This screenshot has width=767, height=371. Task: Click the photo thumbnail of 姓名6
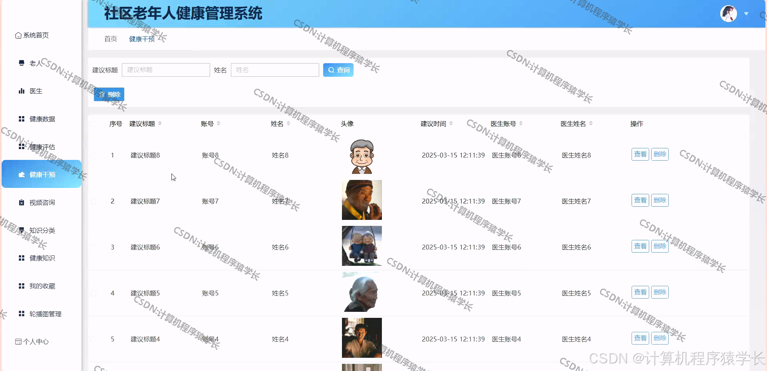tap(362, 246)
